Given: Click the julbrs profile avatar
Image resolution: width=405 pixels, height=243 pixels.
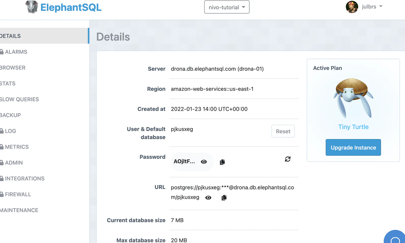Looking at the screenshot, I should coord(352,7).
